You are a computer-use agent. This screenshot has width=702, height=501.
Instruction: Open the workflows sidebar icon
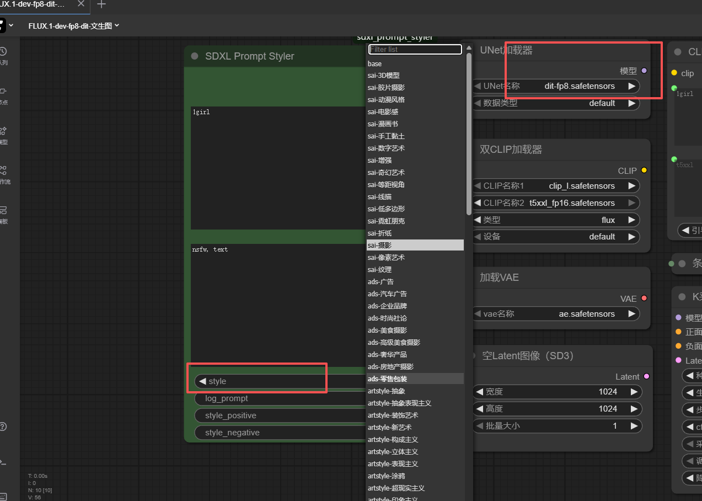3,173
